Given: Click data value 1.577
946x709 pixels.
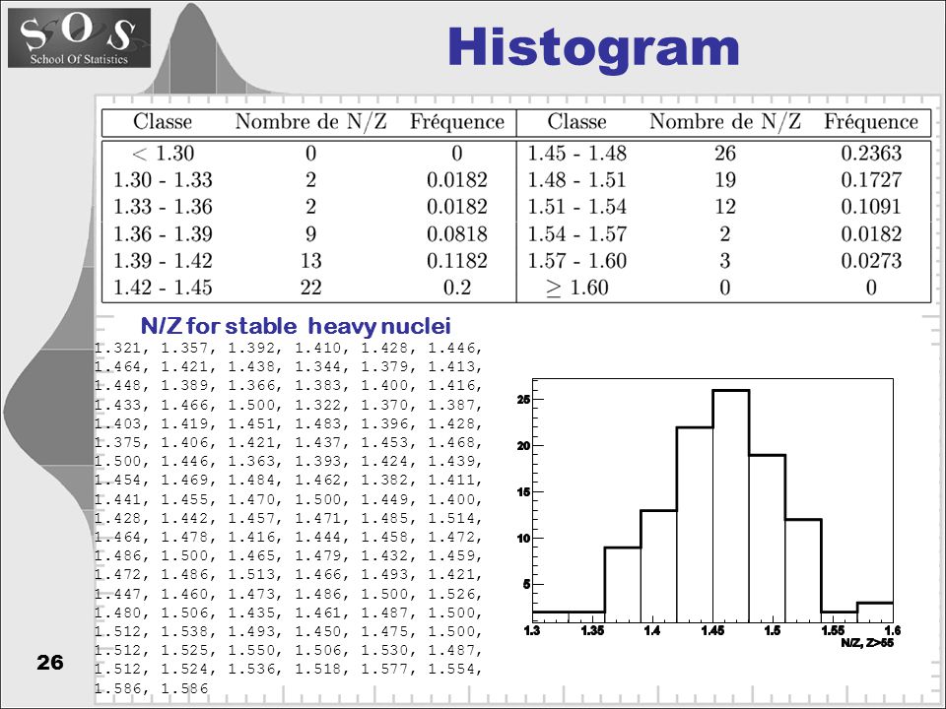Looking at the screenshot, I should [385, 670].
